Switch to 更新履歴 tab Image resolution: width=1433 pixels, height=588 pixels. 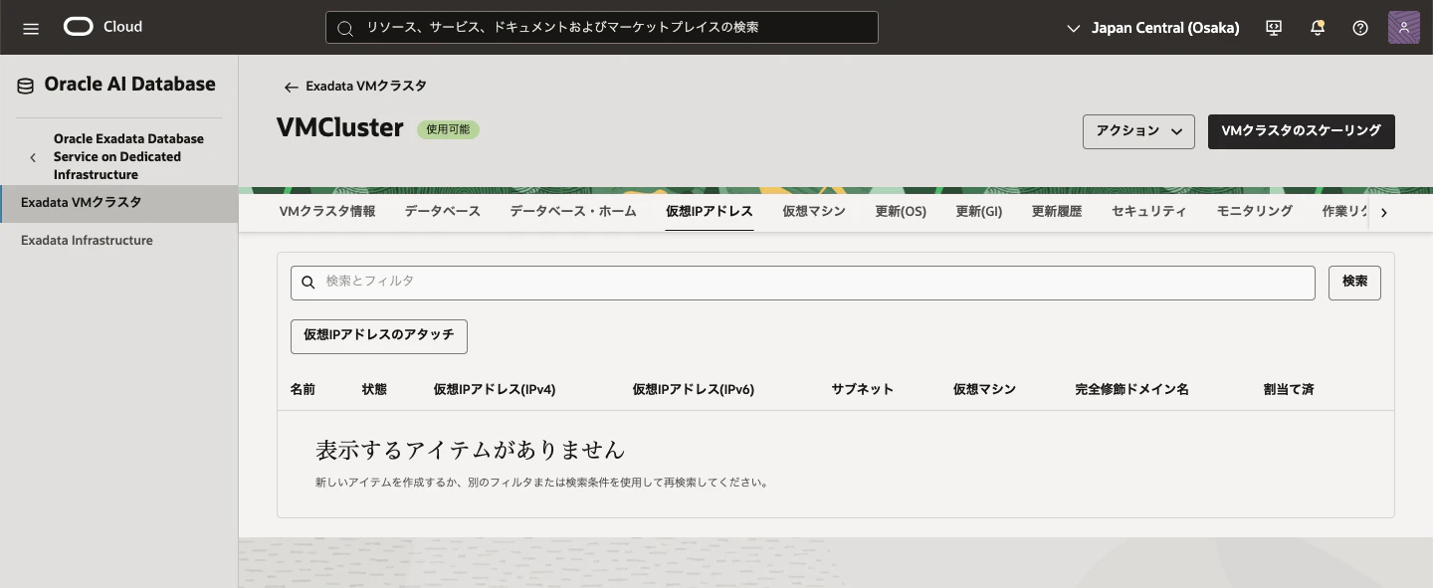click(1057, 211)
